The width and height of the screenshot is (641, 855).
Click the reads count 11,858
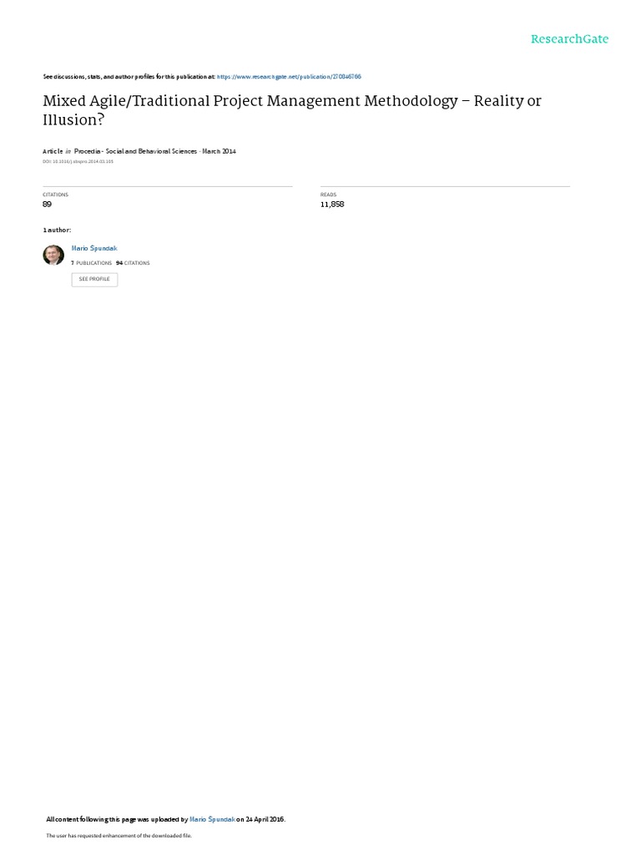332,204
